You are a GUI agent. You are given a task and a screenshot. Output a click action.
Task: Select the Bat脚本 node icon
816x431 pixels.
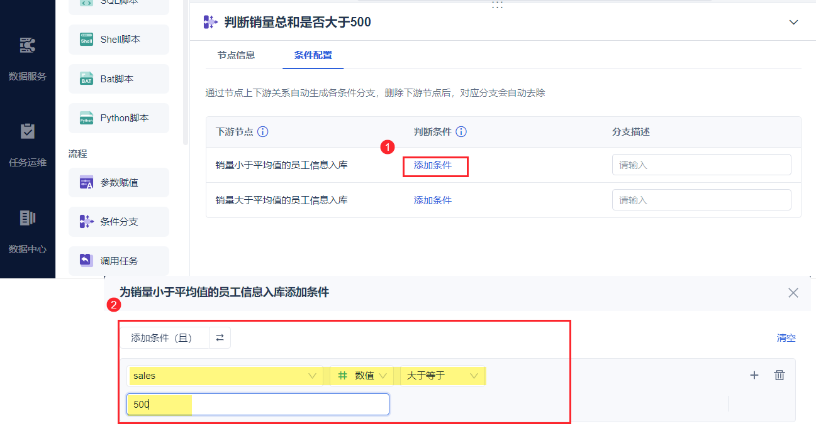pyautogui.click(x=86, y=79)
